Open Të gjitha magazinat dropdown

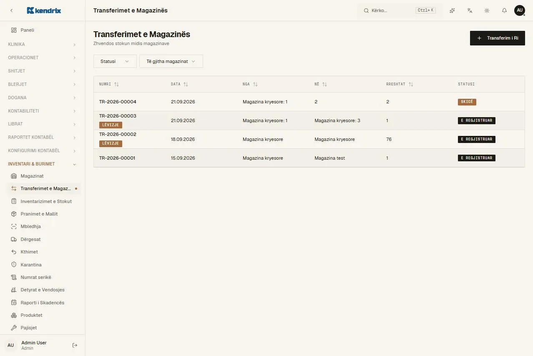(171, 61)
